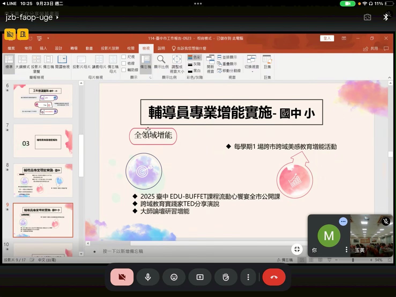396x297 pixels.
Task: Return to LINE app via back link
Action: [x=10, y=3]
